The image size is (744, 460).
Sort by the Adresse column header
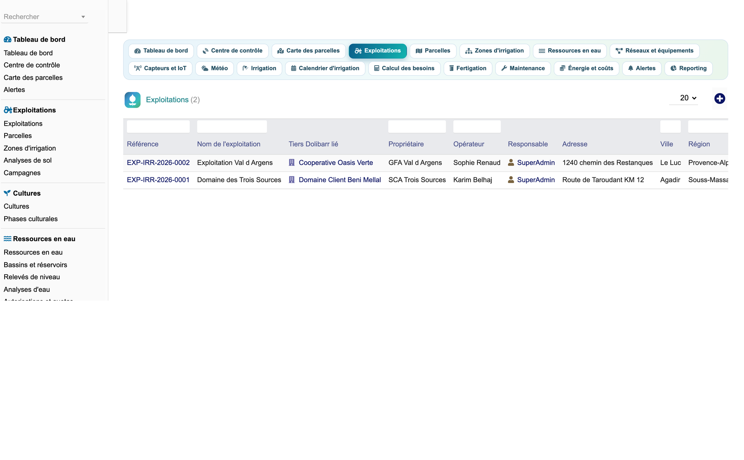[575, 144]
